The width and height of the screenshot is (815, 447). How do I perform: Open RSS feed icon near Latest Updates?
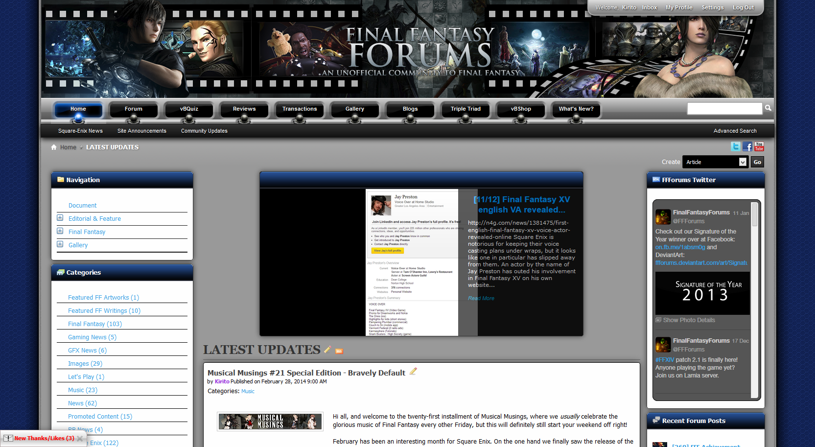click(x=339, y=351)
